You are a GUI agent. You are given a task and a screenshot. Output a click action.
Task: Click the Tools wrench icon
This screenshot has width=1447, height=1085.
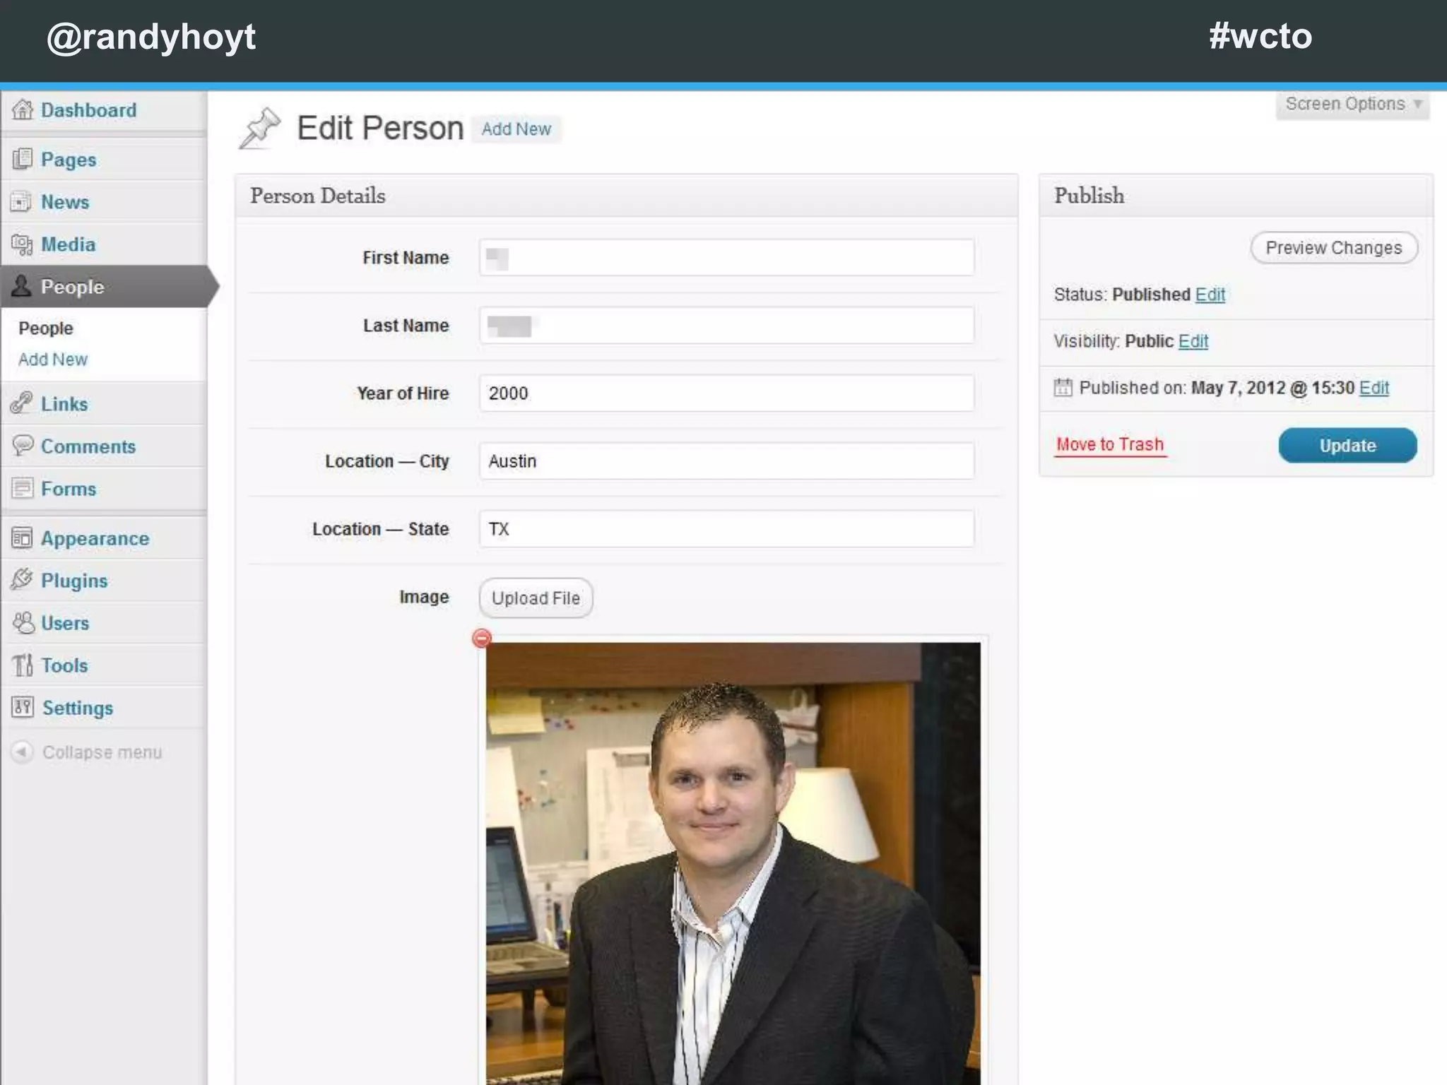click(x=23, y=665)
